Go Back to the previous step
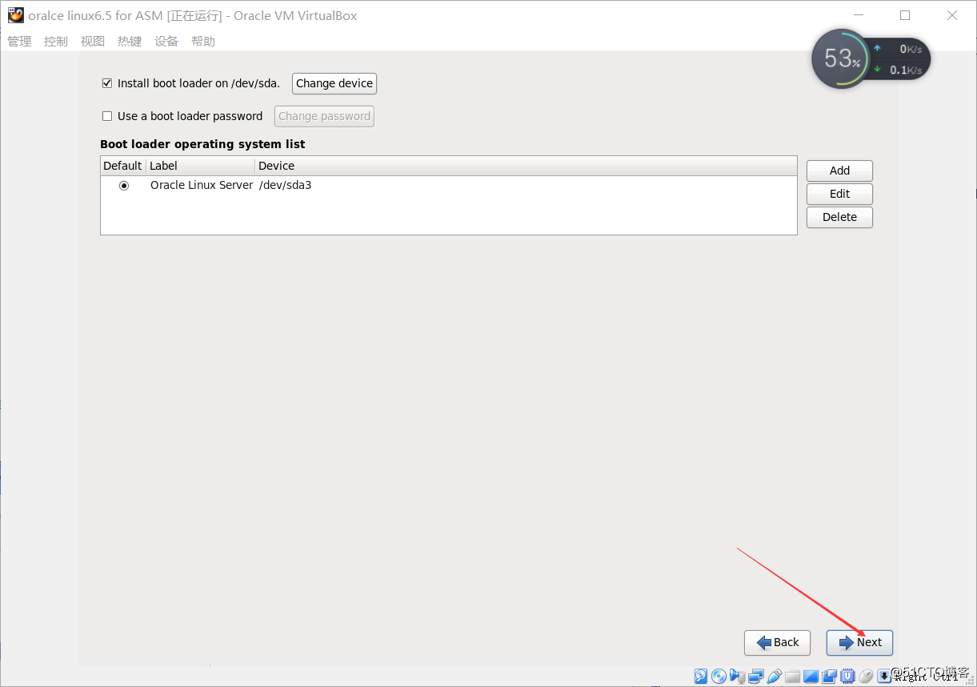The image size is (977, 687). 777,642
